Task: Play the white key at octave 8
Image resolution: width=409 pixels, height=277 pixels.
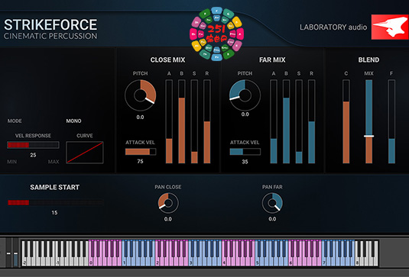Action: click(357, 261)
